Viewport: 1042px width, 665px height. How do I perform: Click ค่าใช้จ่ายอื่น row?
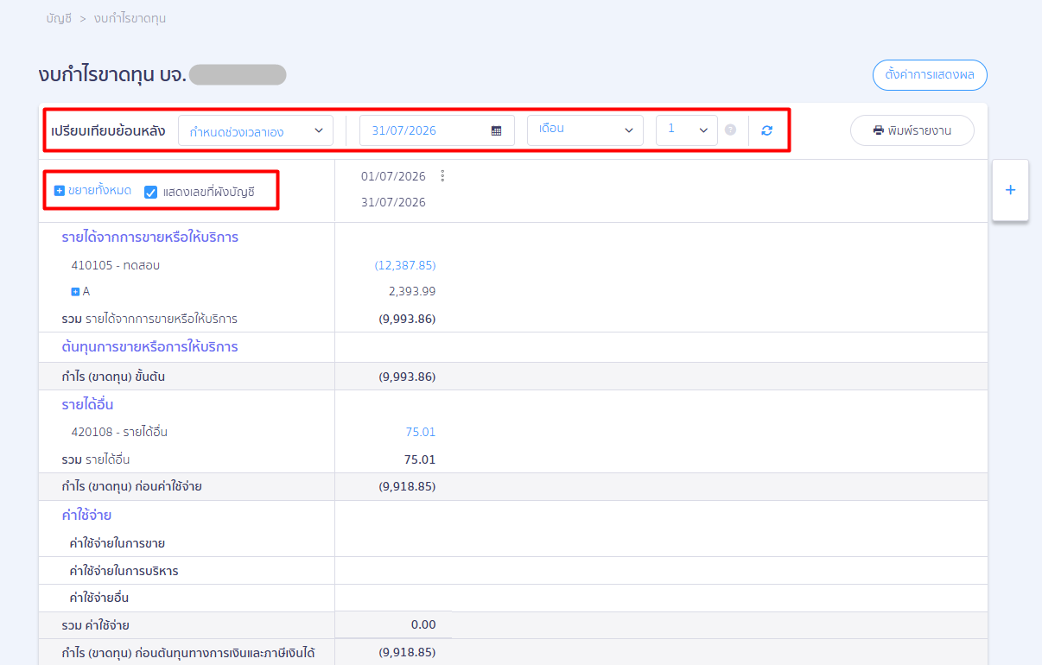pos(98,598)
